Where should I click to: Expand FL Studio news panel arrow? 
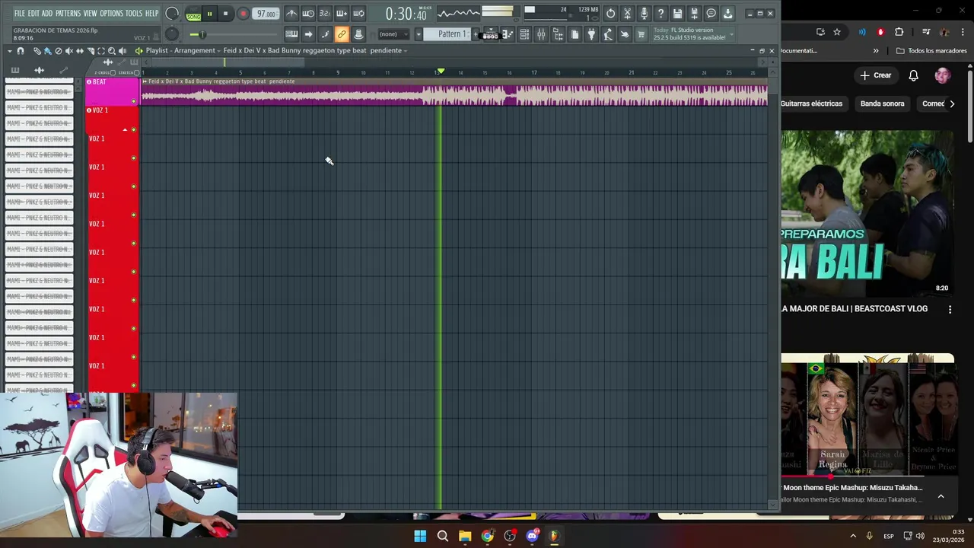click(732, 33)
